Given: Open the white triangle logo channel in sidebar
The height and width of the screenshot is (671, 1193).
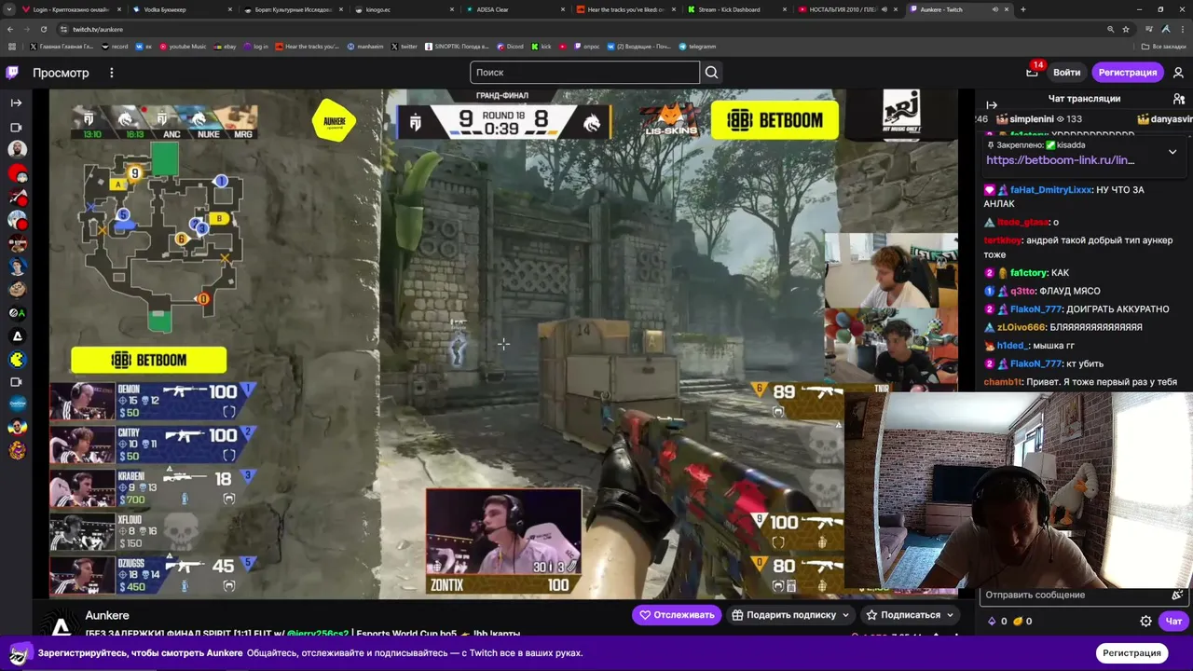Looking at the screenshot, I should (17, 335).
